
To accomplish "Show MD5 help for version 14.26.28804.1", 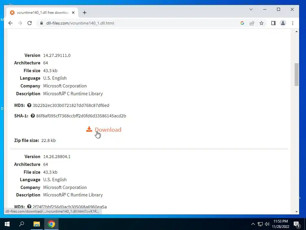I will (x=29, y=207).
